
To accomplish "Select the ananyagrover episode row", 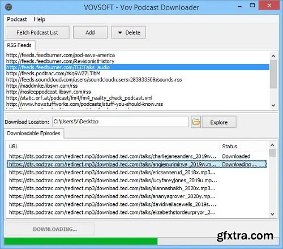I will (x=137, y=196).
